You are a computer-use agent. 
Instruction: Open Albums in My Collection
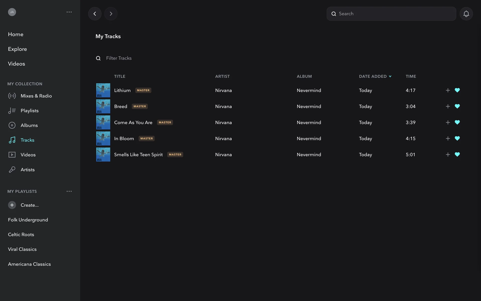coord(29,125)
